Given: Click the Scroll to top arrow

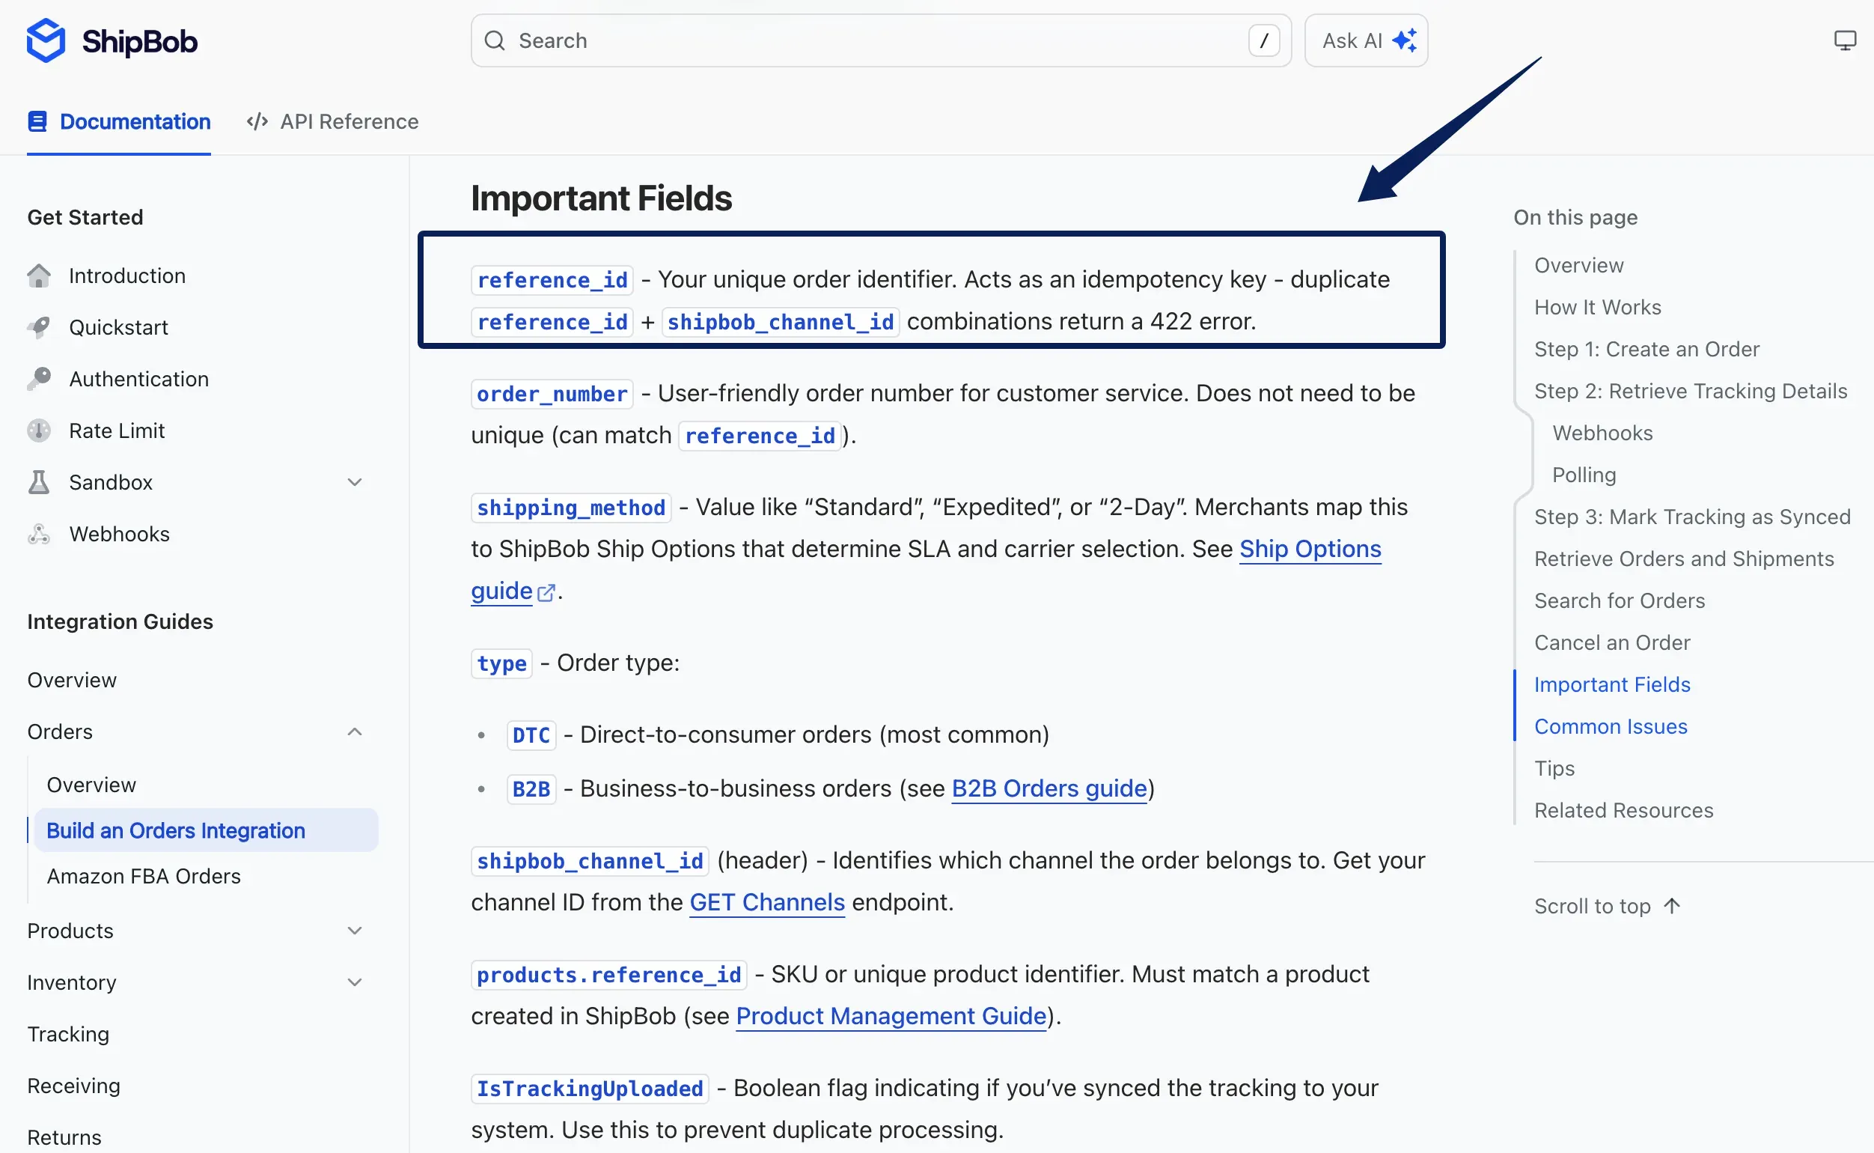Looking at the screenshot, I should (x=1671, y=906).
